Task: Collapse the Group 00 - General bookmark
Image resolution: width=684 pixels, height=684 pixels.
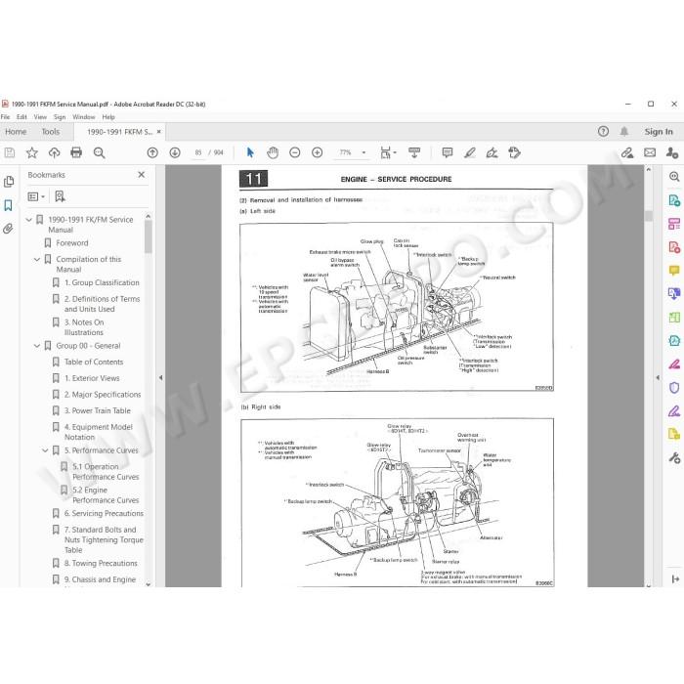Action: click(37, 346)
